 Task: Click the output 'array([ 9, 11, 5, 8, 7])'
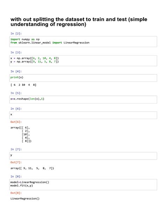32,168
